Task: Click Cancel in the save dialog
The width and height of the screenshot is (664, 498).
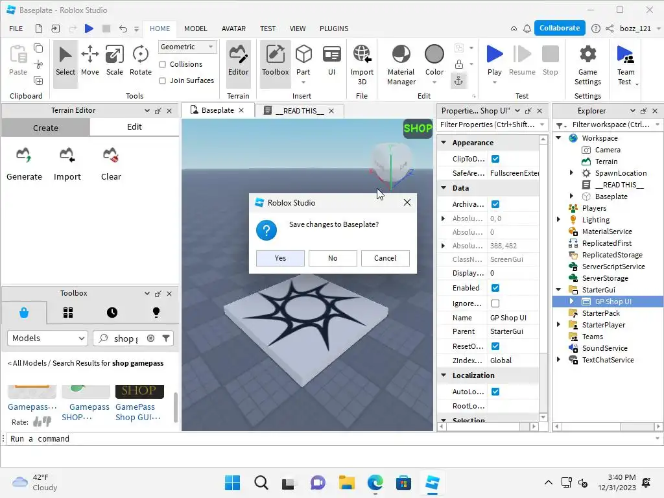Action: coord(385,258)
